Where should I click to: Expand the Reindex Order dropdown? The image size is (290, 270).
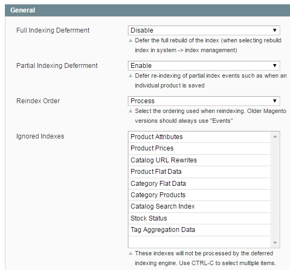[x=204, y=101]
